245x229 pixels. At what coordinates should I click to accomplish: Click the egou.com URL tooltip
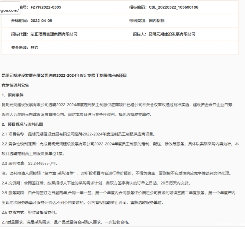(9, 10)
